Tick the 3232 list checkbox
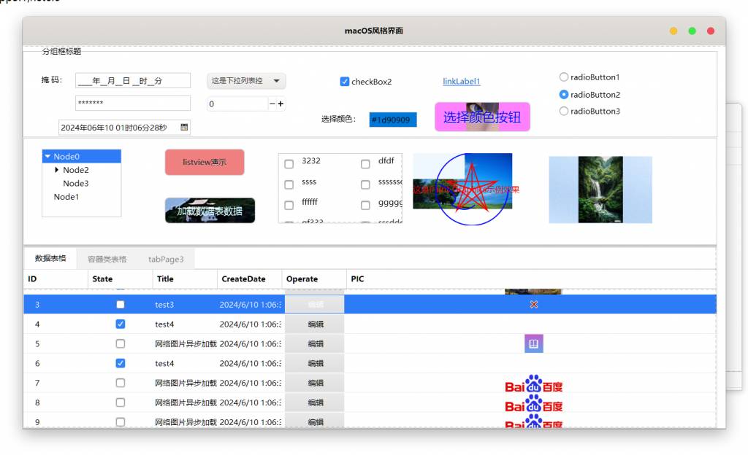This screenshot has width=748, height=455. click(x=289, y=164)
